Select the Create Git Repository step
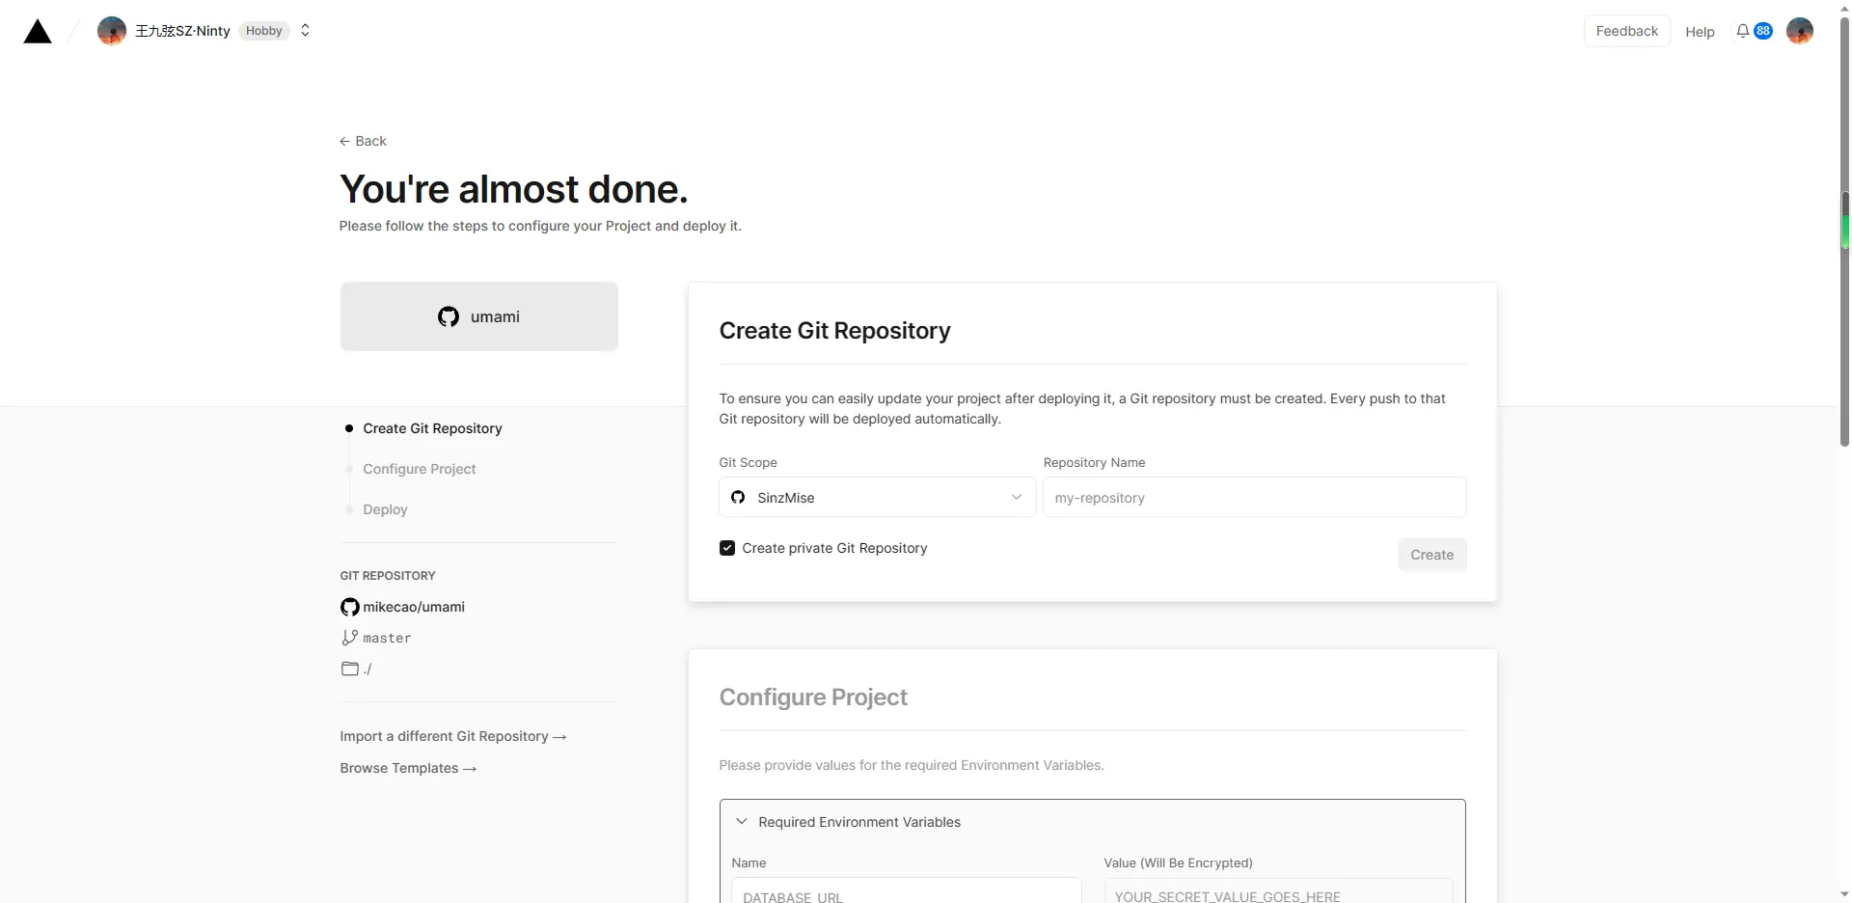 (432, 428)
